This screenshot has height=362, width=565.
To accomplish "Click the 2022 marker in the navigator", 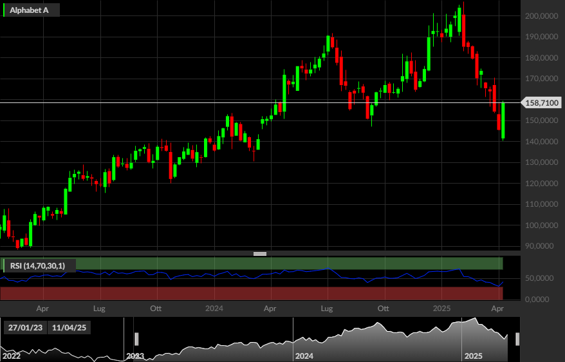I will tap(11, 356).
